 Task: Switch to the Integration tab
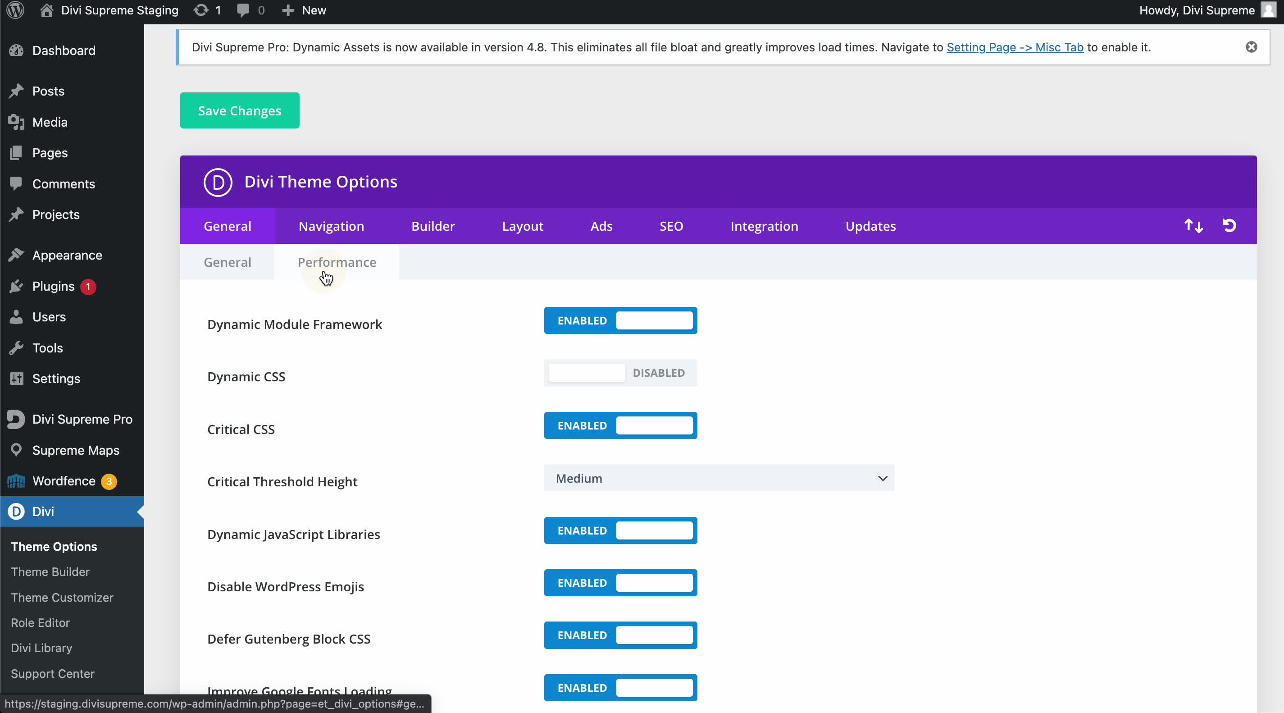pos(764,226)
